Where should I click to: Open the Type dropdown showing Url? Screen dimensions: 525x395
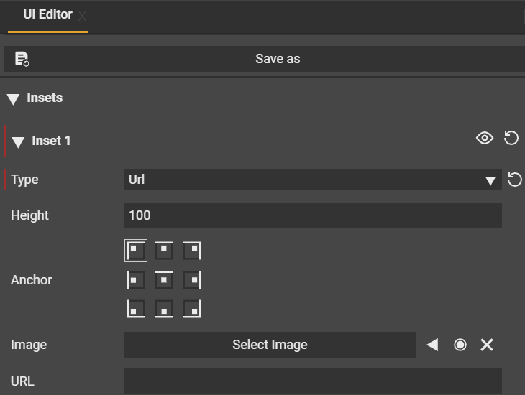312,180
